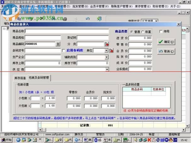Screen dimensions: 191x143
Task: Click the 助记码 input field
Action: [93, 37]
